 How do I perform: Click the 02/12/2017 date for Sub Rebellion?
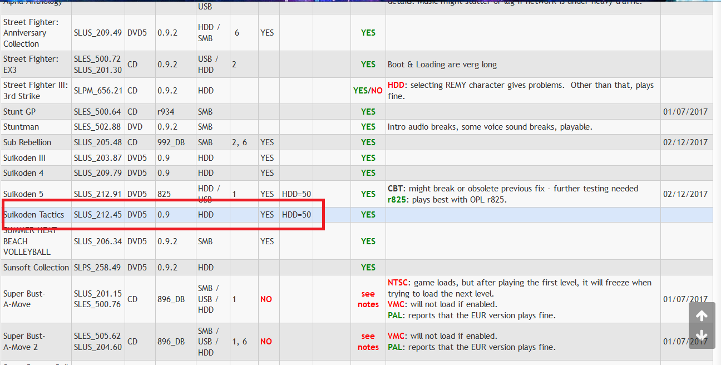click(x=686, y=142)
